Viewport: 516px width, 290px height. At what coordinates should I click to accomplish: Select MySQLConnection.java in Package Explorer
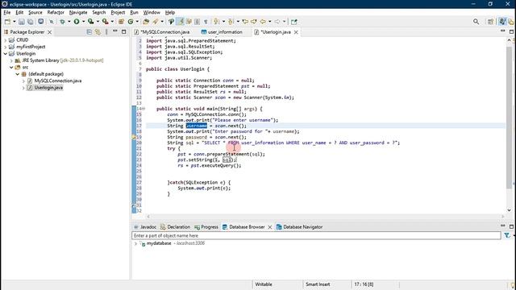point(58,81)
